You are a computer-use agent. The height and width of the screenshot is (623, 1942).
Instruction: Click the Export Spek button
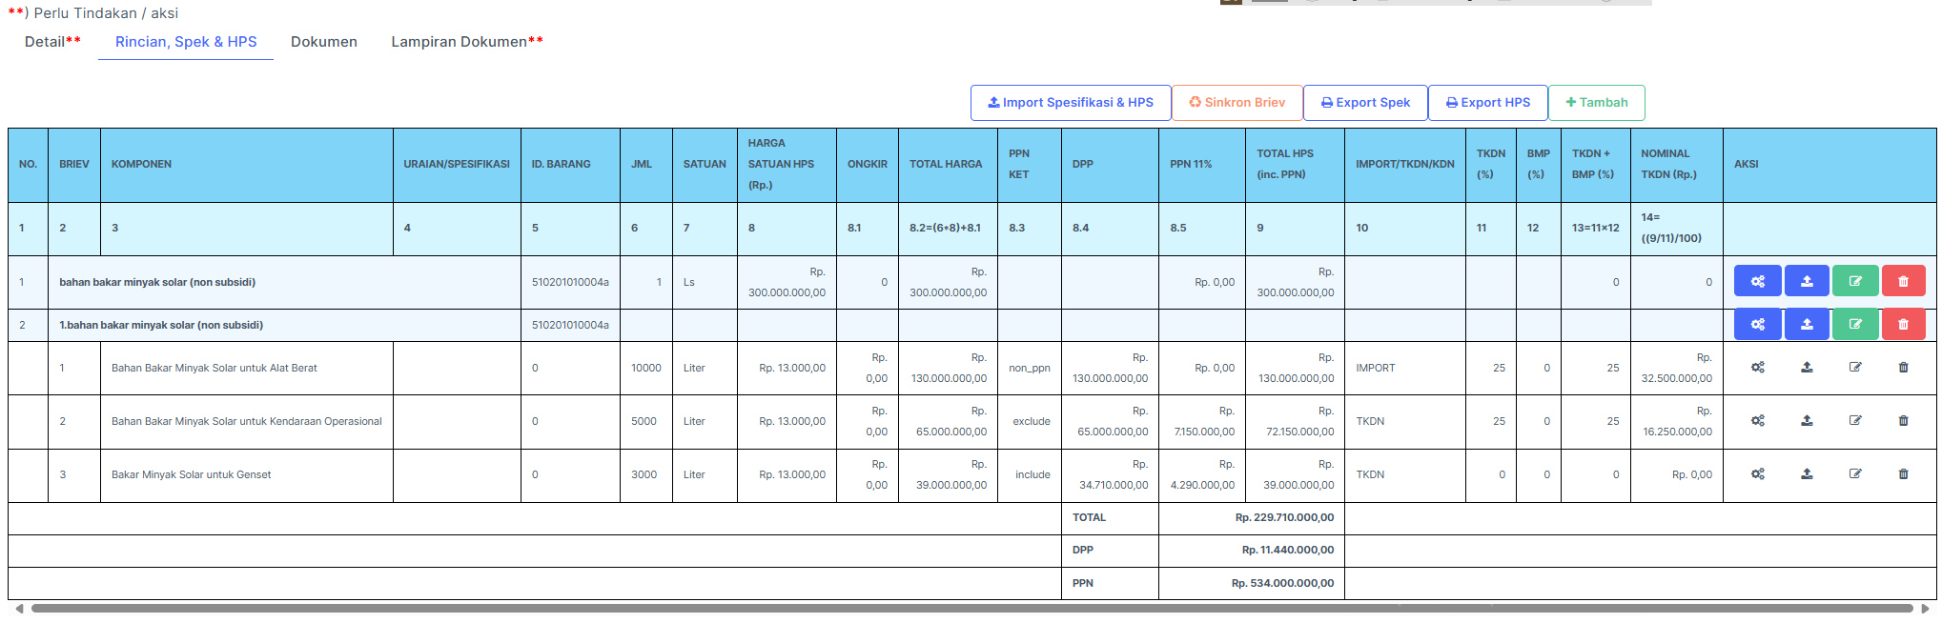[1364, 103]
